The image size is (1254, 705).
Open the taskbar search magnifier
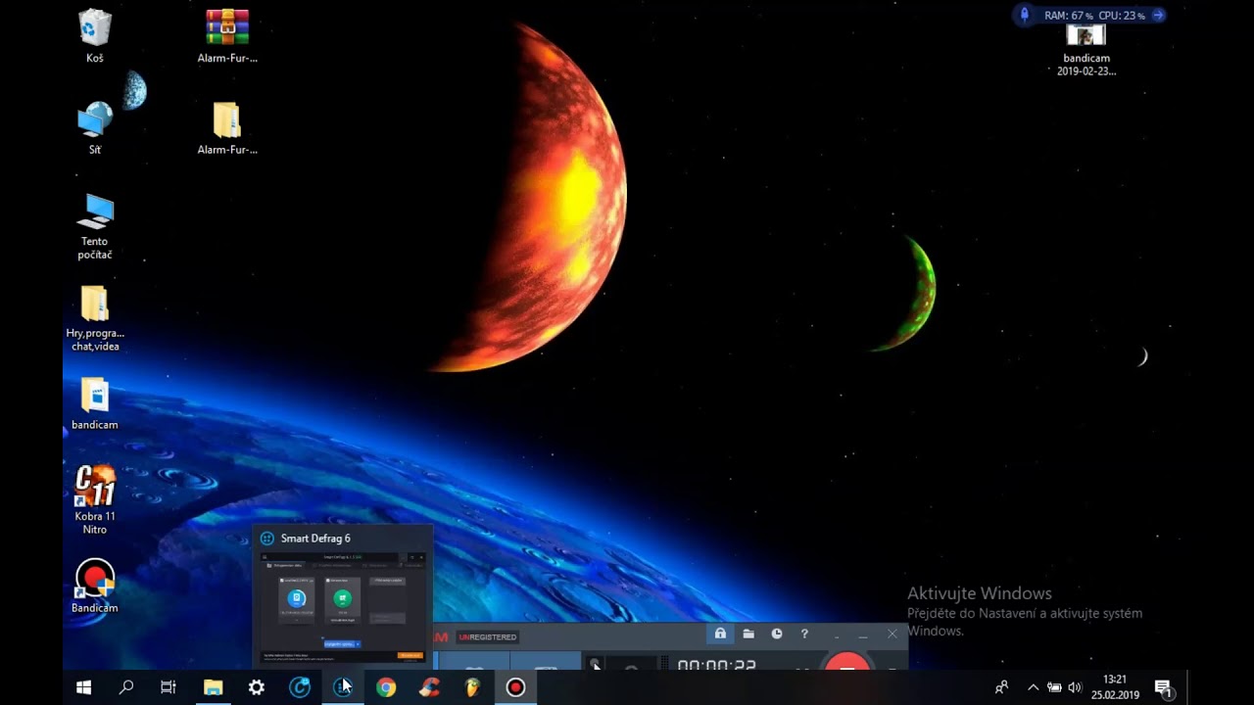(126, 687)
